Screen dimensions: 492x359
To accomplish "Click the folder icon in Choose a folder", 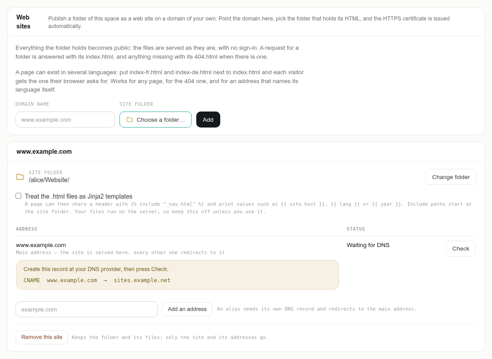I will (x=130, y=120).
